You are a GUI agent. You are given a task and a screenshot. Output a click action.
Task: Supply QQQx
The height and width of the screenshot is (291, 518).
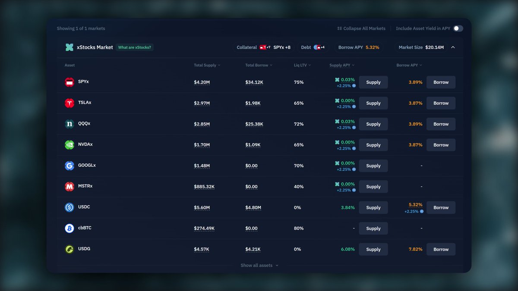click(373, 124)
